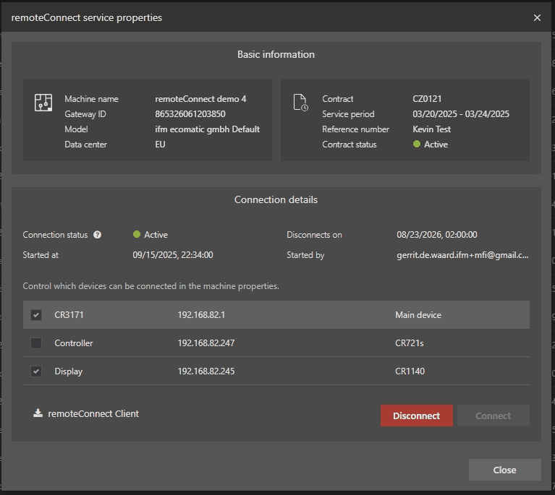This screenshot has width=555, height=495.
Task: Click the X icon in the dialog title bar
Action: coord(537,17)
